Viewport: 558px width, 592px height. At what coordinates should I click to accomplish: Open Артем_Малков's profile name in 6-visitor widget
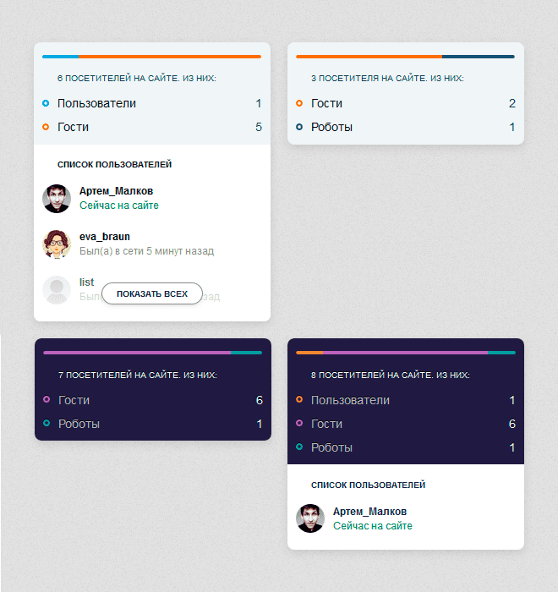pos(116,191)
